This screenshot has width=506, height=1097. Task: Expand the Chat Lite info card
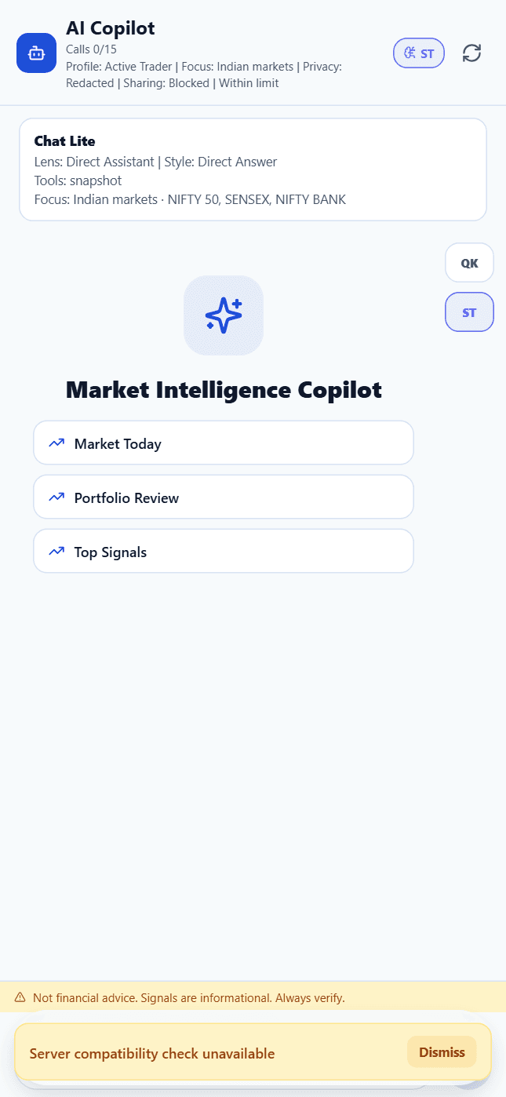point(253,169)
